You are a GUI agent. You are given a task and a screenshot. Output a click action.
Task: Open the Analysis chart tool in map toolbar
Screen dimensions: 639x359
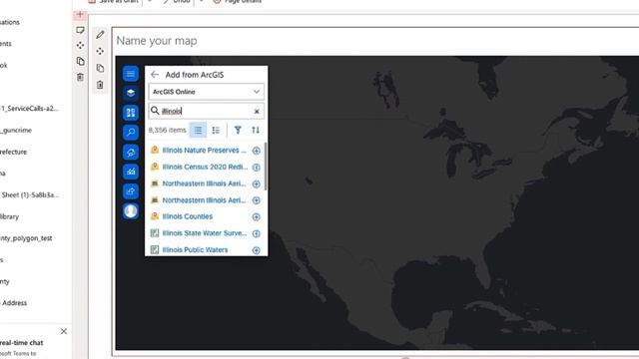pos(131,172)
